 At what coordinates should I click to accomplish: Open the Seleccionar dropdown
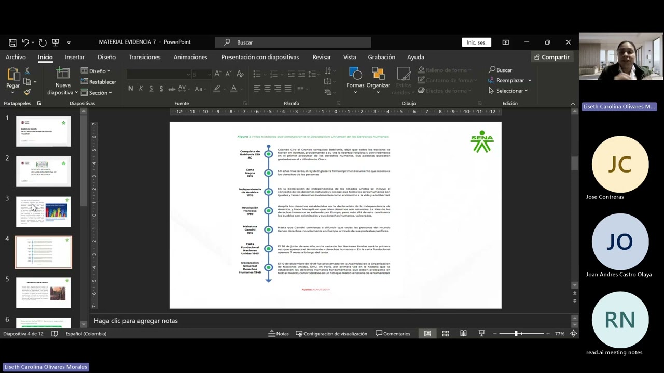coord(508,91)
